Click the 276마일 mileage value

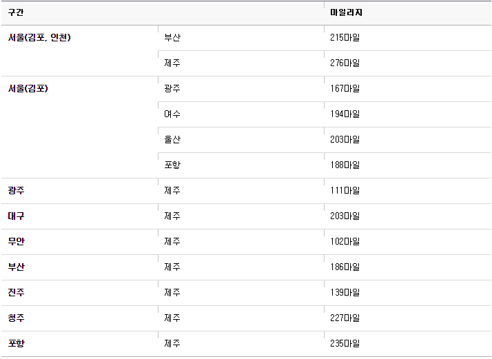(x=345, y=63)
